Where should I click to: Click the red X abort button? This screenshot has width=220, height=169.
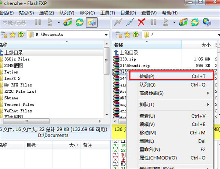pos(141,22)
